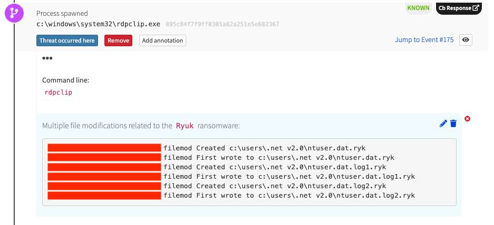Expand the three-dot ellipsis details
Viewport: 494px width, 225px height.
[x=47, y=58]
